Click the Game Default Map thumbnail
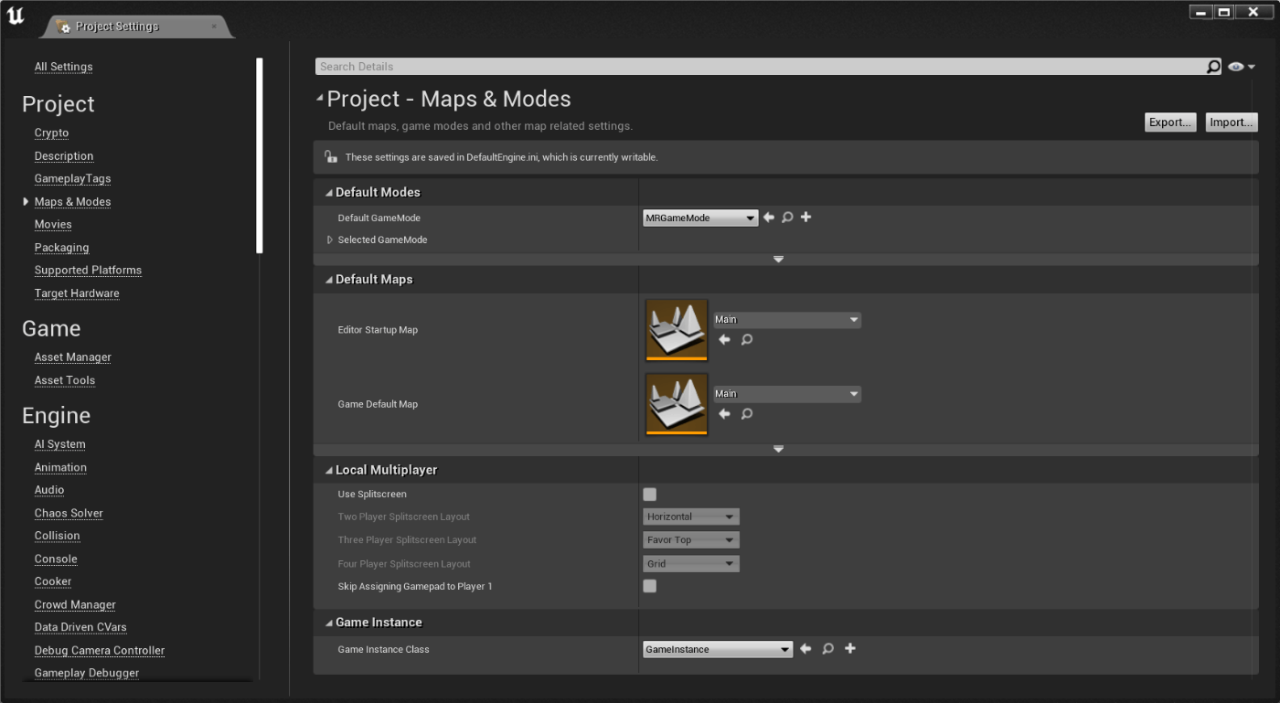 pos(676,404)
